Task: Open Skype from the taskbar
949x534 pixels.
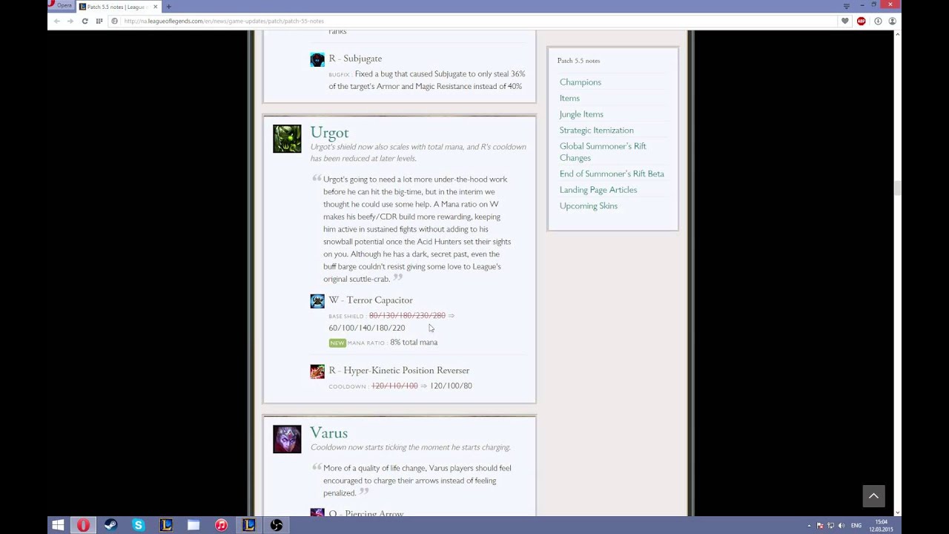Action: (138, 525)
